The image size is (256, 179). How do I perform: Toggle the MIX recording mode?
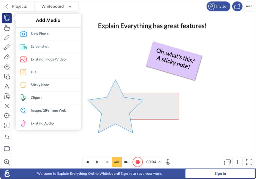pyautogui.click(x=117, y=162)
